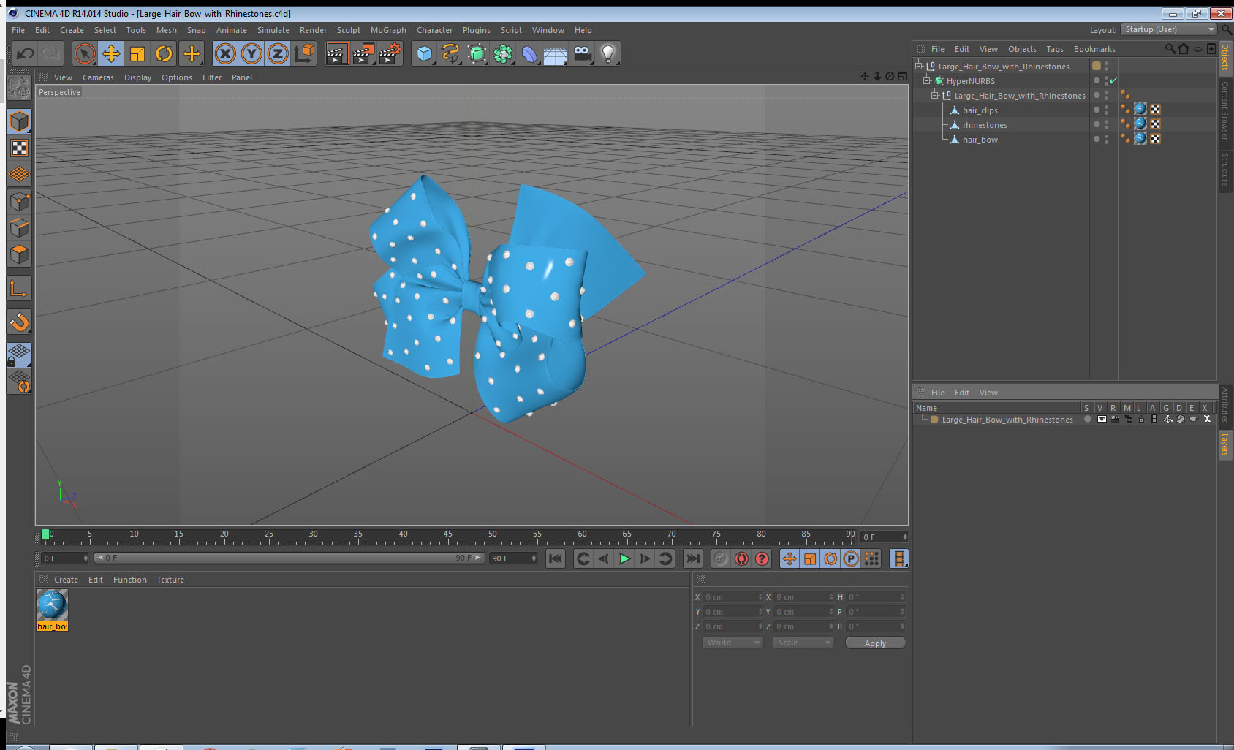Add a floor environment object
Viewport: 1234px width, 750px height.
[x=556, y=53]
